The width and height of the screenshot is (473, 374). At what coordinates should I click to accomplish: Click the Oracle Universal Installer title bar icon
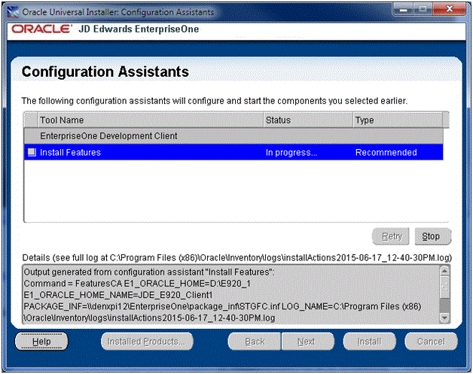pos(13,12)
